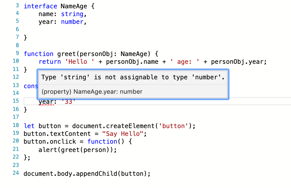The height and width of the screenshot is (188, 291).
Task: Select the 'button' string in createElement
Action: click(172, 126)
